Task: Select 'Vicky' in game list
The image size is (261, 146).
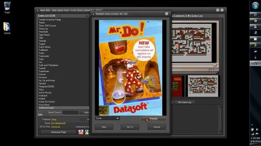Action: point(41,89)
